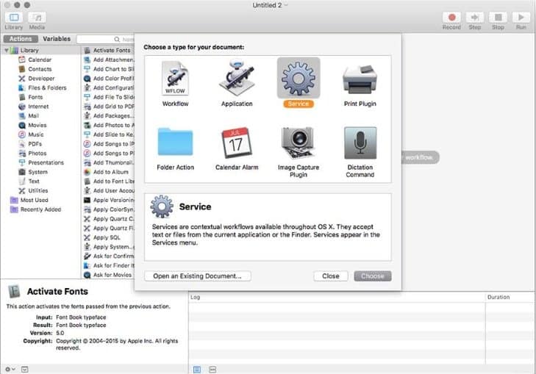Show the variables list view
This screenshot has width=536, height=374.
click(212, 370)
